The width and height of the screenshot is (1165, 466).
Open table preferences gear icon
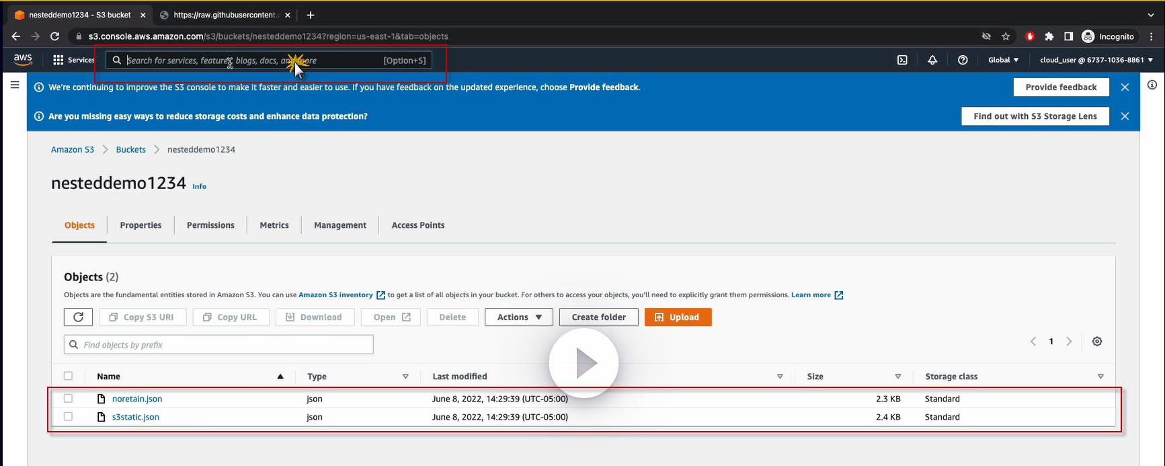tap(1097, 342)
